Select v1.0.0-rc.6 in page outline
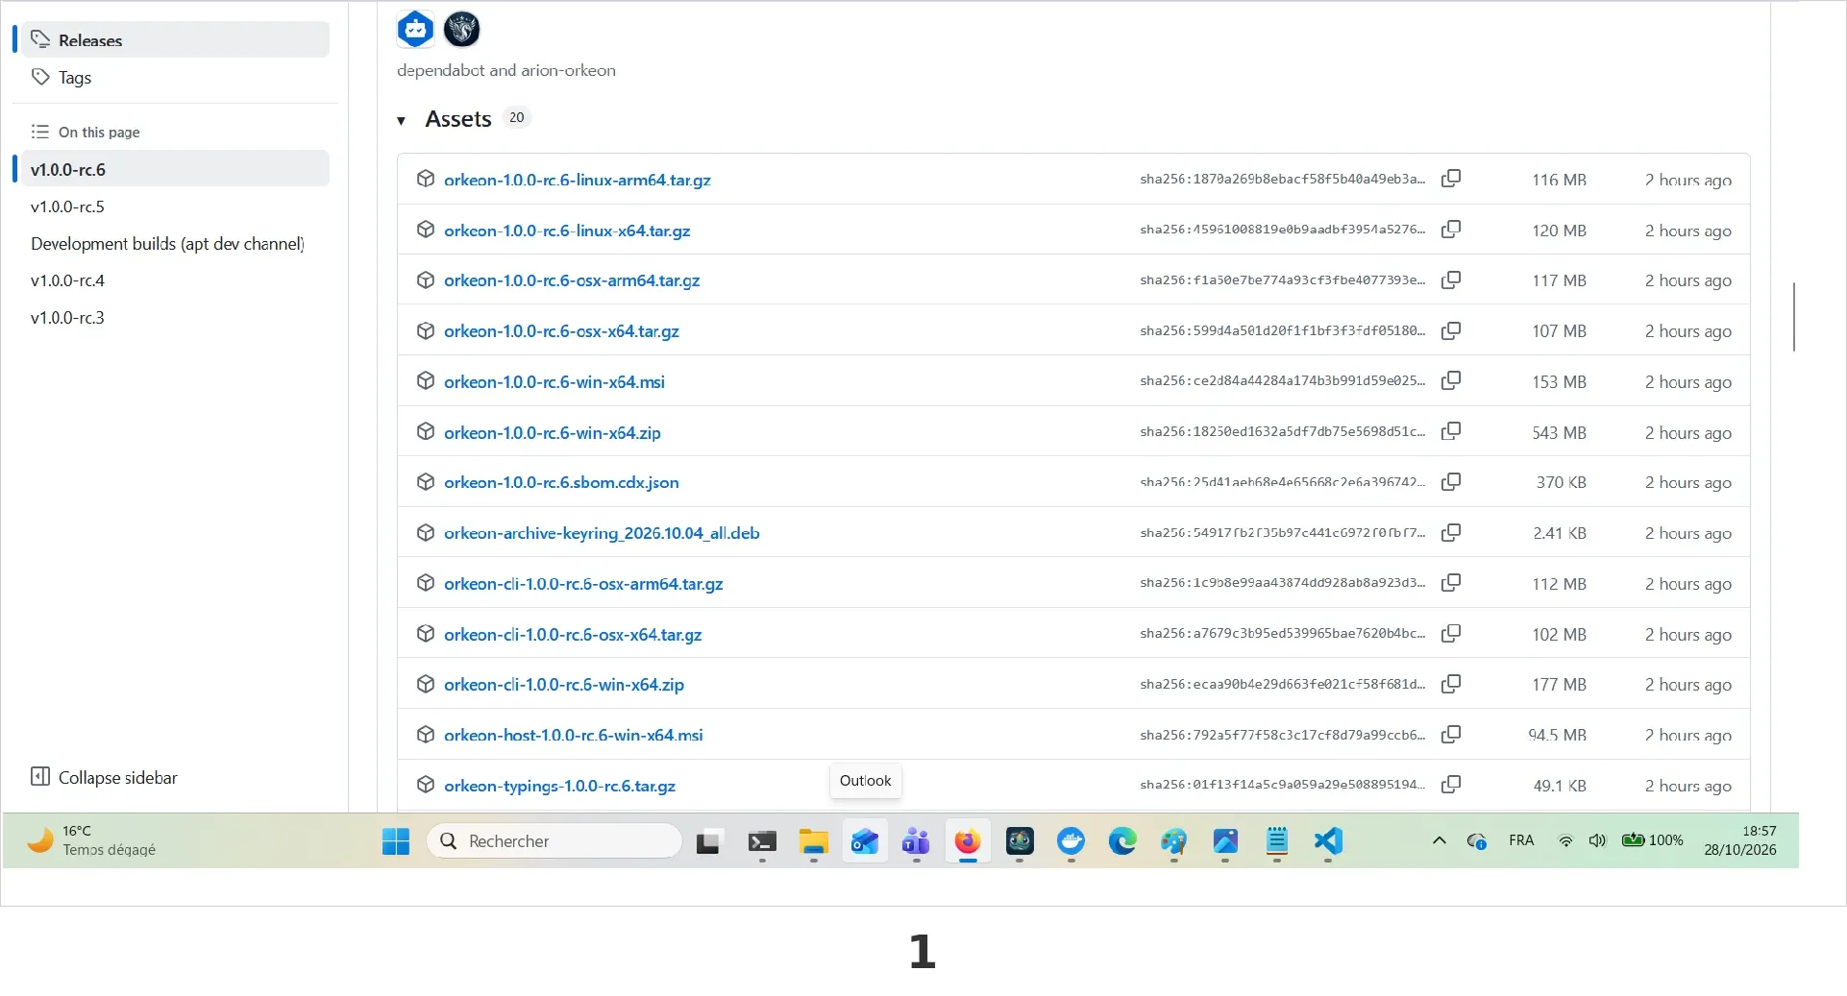The height and width of the screenshot is (996, 1847). coord(175,169)
